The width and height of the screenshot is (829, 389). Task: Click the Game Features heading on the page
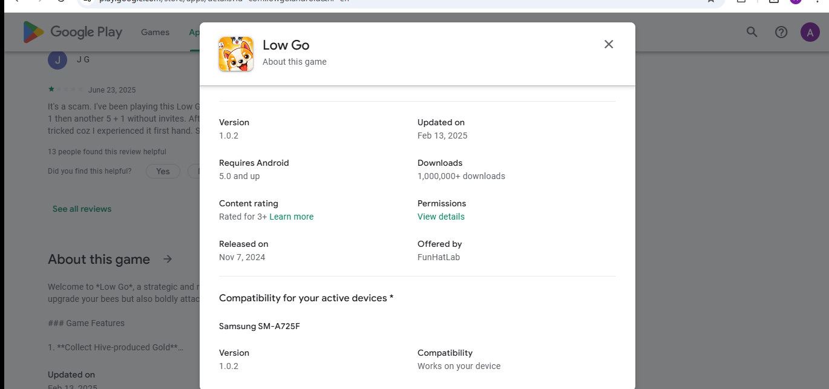coord(86,323)
